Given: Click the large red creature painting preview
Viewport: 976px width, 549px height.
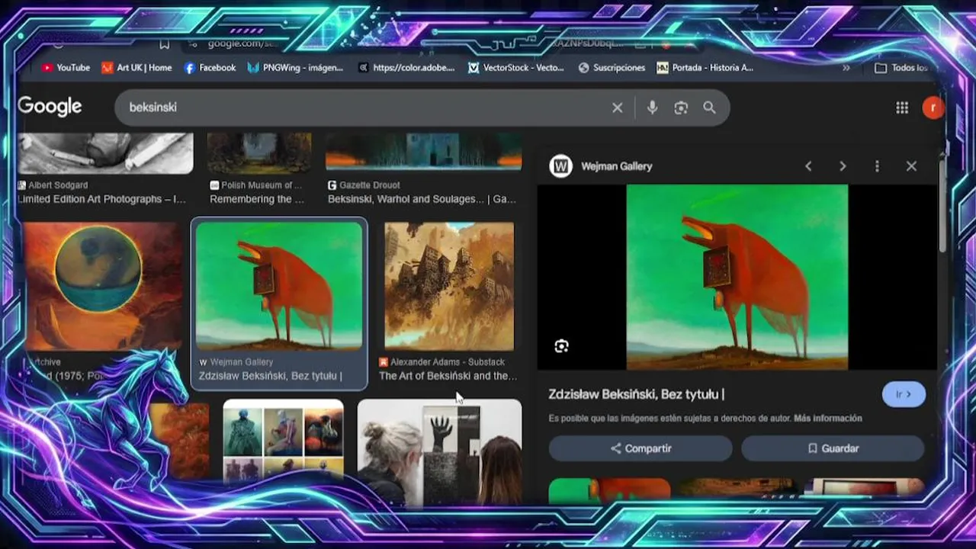Looking at the screenshot, I should tap(737, 278).
